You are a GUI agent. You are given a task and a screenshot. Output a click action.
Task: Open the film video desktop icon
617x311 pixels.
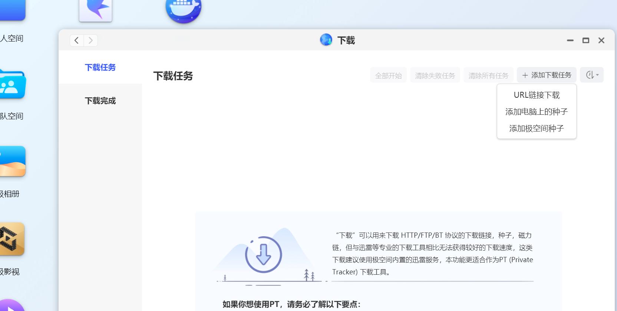tap(12, 239)
